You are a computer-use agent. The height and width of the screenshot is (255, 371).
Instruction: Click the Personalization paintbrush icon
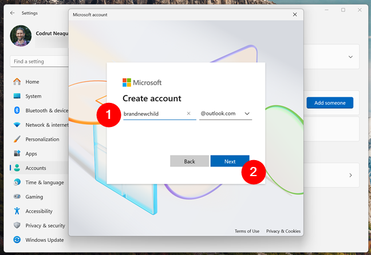(x=17, y=139)
